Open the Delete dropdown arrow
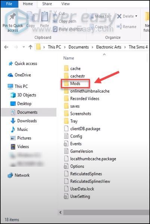The height and width of the screenshot is (224, 150). coord(136,16)
